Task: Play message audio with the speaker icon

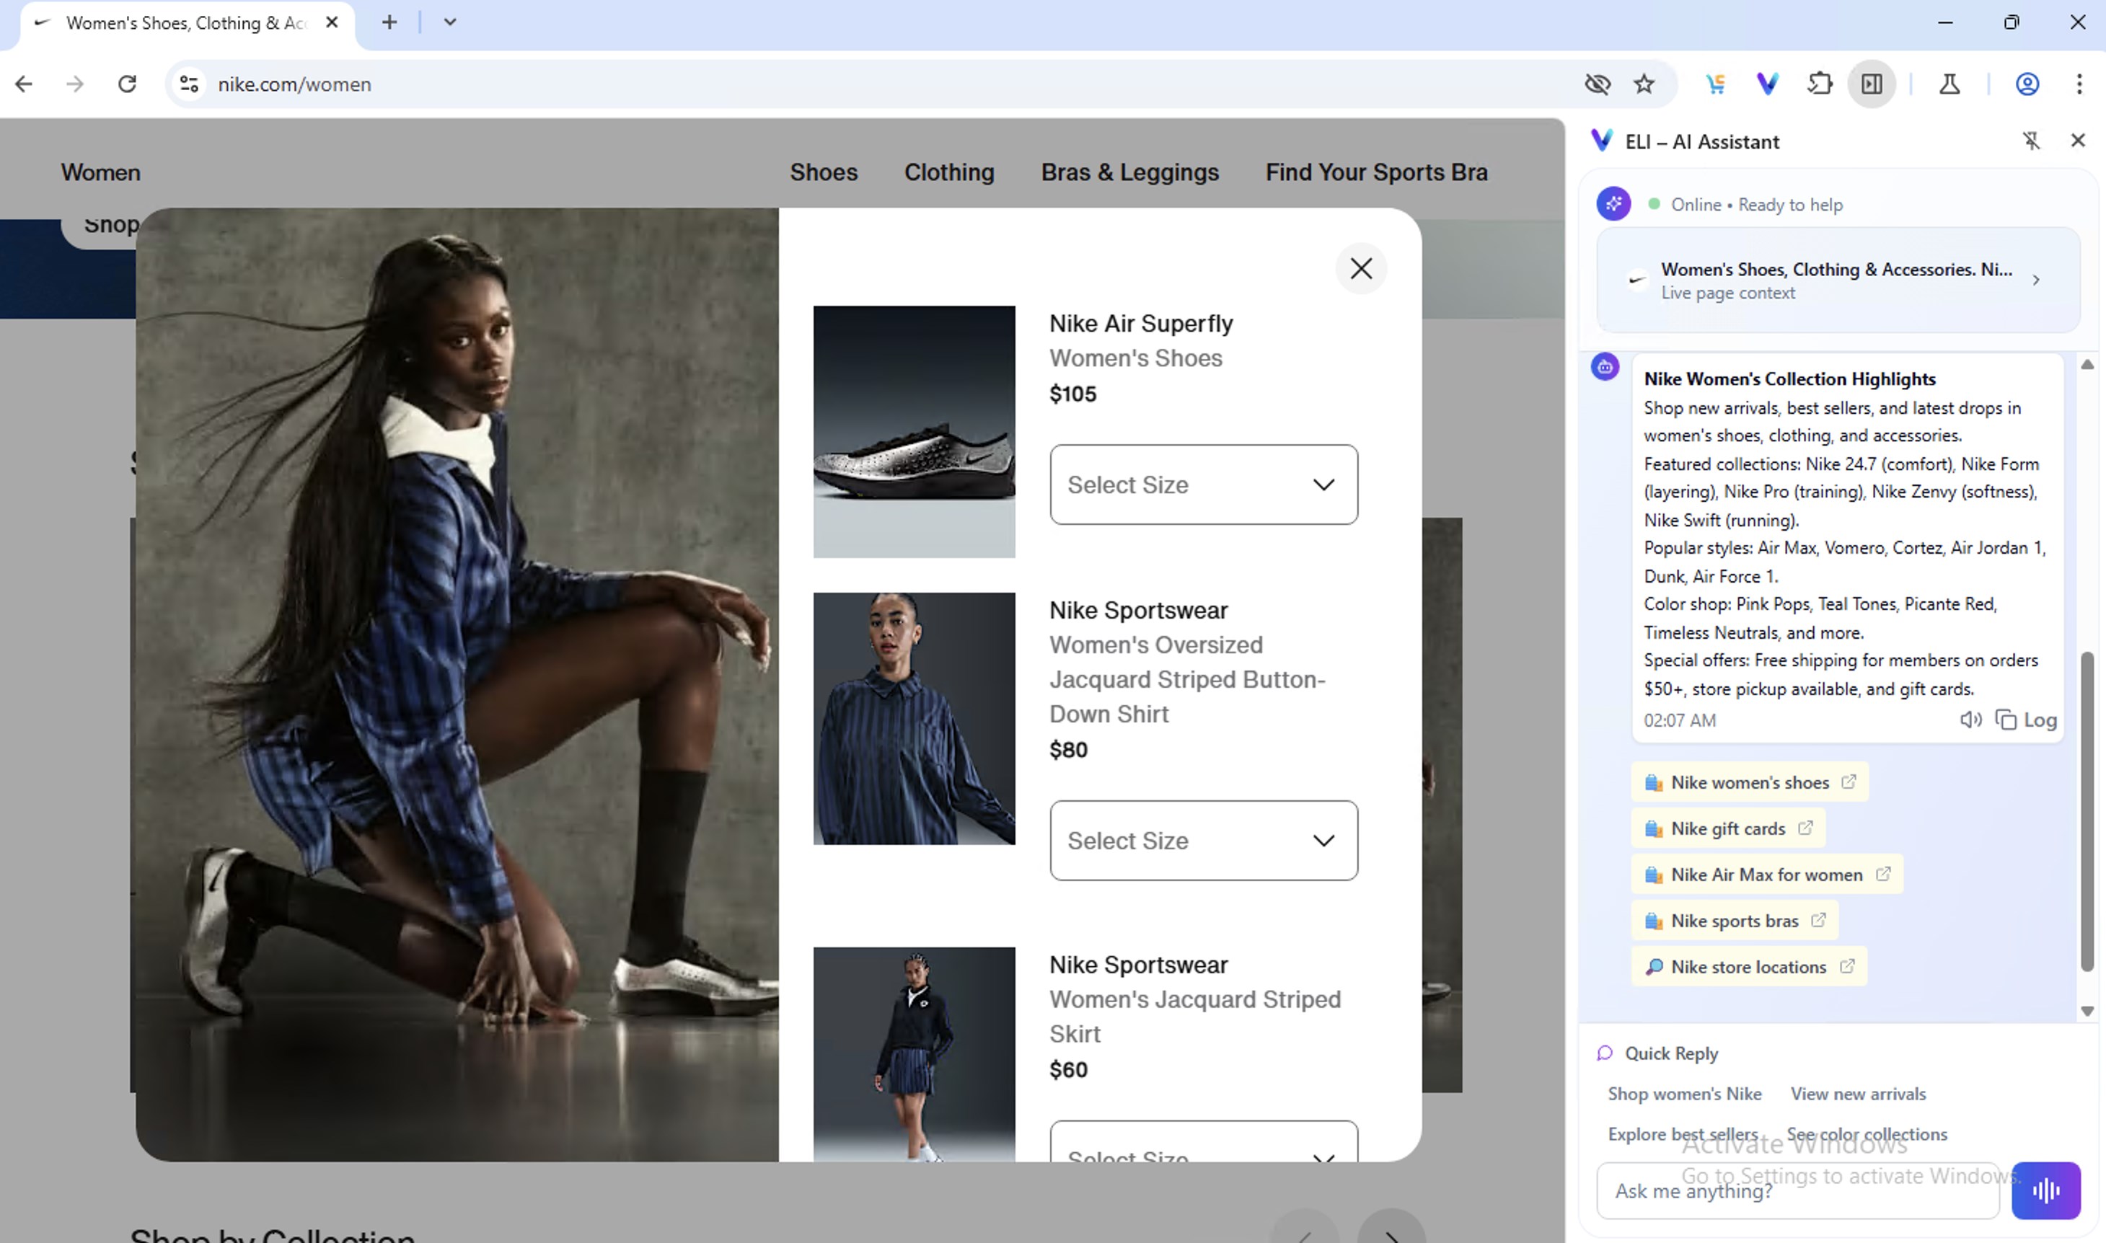Action: pyautogui.click(x=1970, y=720)
